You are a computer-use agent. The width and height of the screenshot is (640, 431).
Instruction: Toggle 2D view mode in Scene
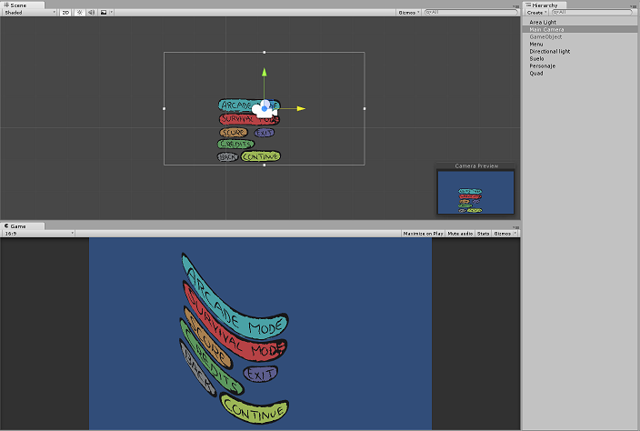65,13
